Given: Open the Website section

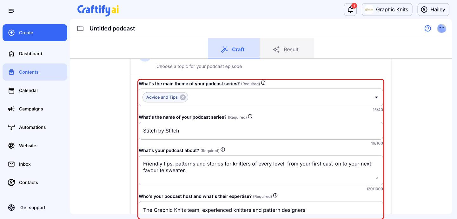Looking at the screenshot, I should [35, 146].
